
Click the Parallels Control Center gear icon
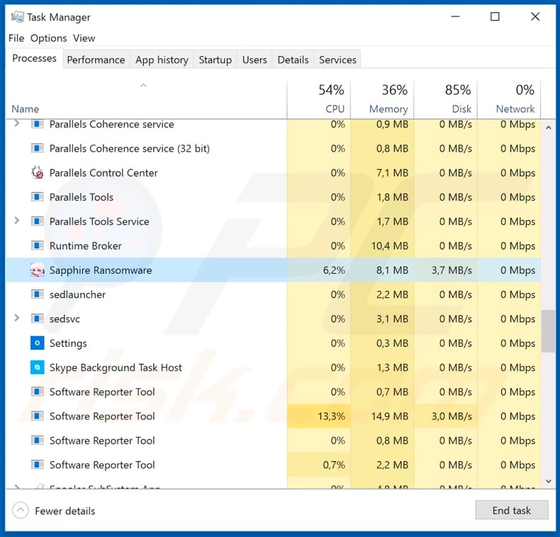point(37,172)
